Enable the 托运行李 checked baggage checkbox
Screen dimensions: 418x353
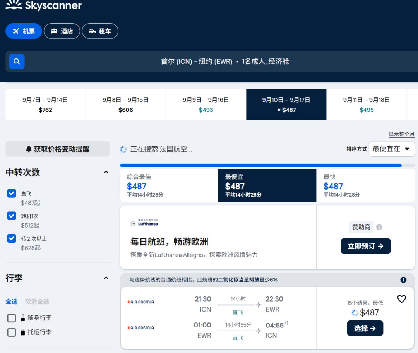click(x=12, y=332)
